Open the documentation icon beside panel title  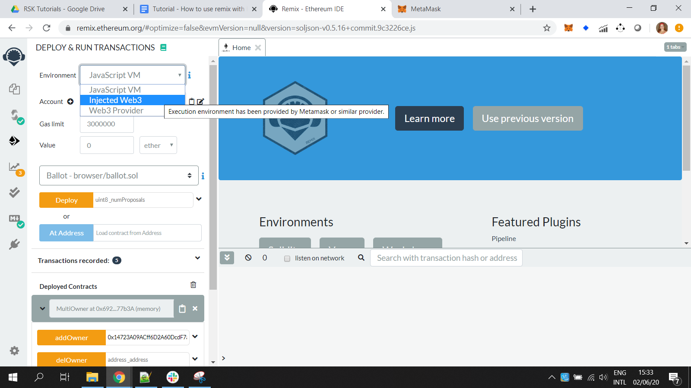point(163,47)
